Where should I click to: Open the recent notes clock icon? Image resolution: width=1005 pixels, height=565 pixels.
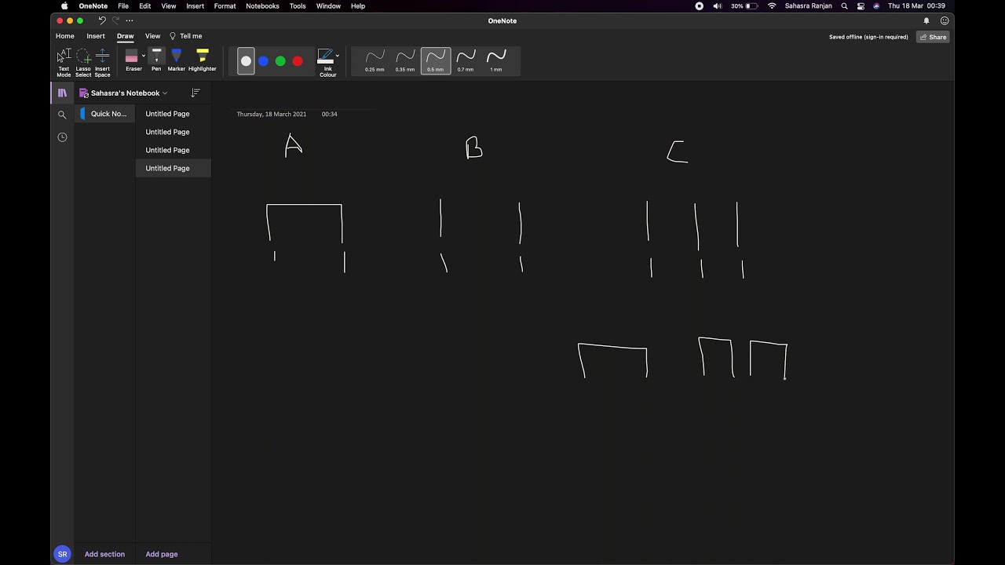[62, 137]
